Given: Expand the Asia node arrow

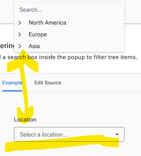Looking at the screenshot, I should [20, 46].
